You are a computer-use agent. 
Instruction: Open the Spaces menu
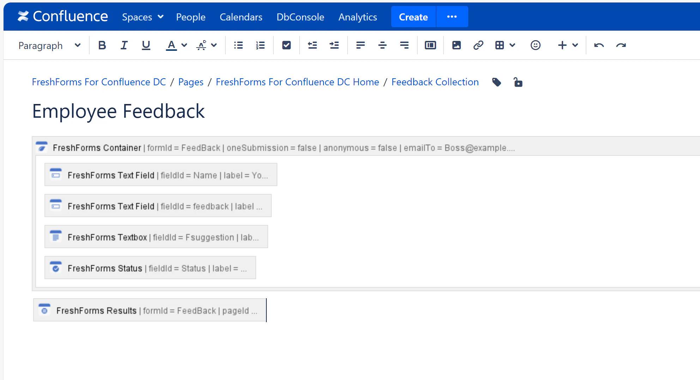143,17
